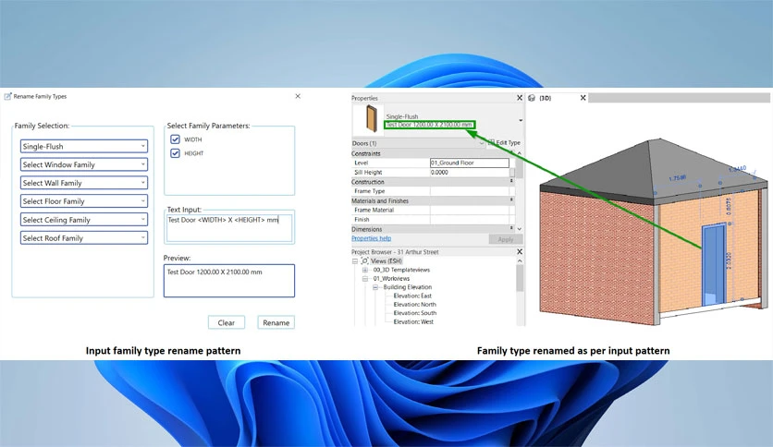Open the Select Floor Family dropdown

(84, 200)
